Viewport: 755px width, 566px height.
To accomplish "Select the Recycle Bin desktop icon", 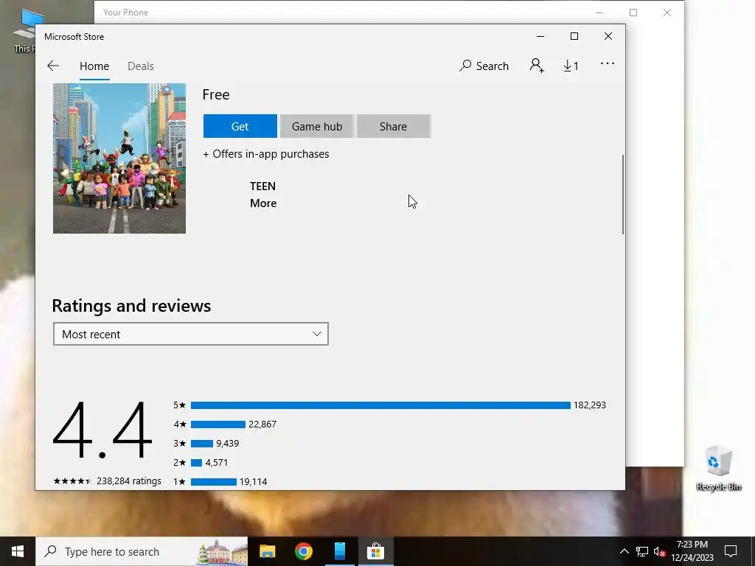I will [718, 468].
